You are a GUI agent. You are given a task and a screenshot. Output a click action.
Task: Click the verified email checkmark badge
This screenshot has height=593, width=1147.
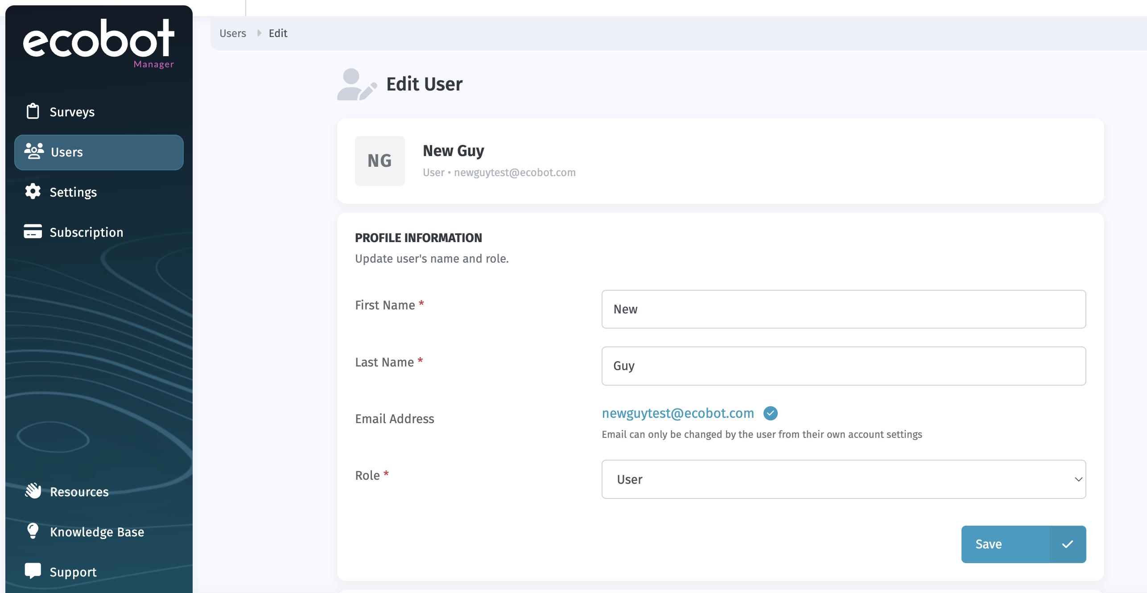pos(770,413)
